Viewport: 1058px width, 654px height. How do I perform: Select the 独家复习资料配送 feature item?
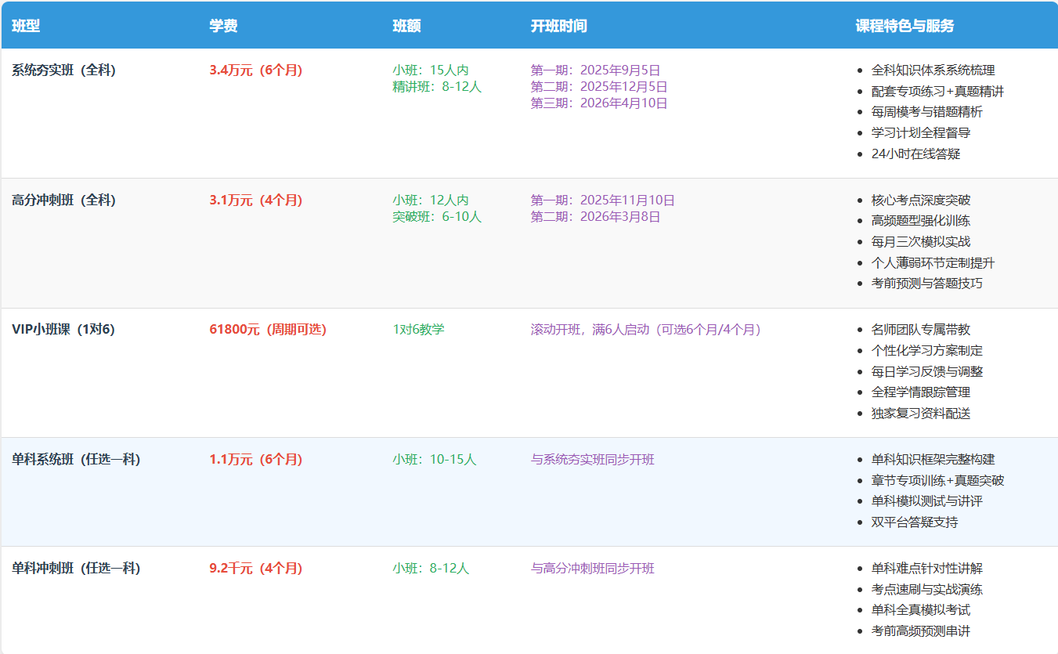coord(920,414)
